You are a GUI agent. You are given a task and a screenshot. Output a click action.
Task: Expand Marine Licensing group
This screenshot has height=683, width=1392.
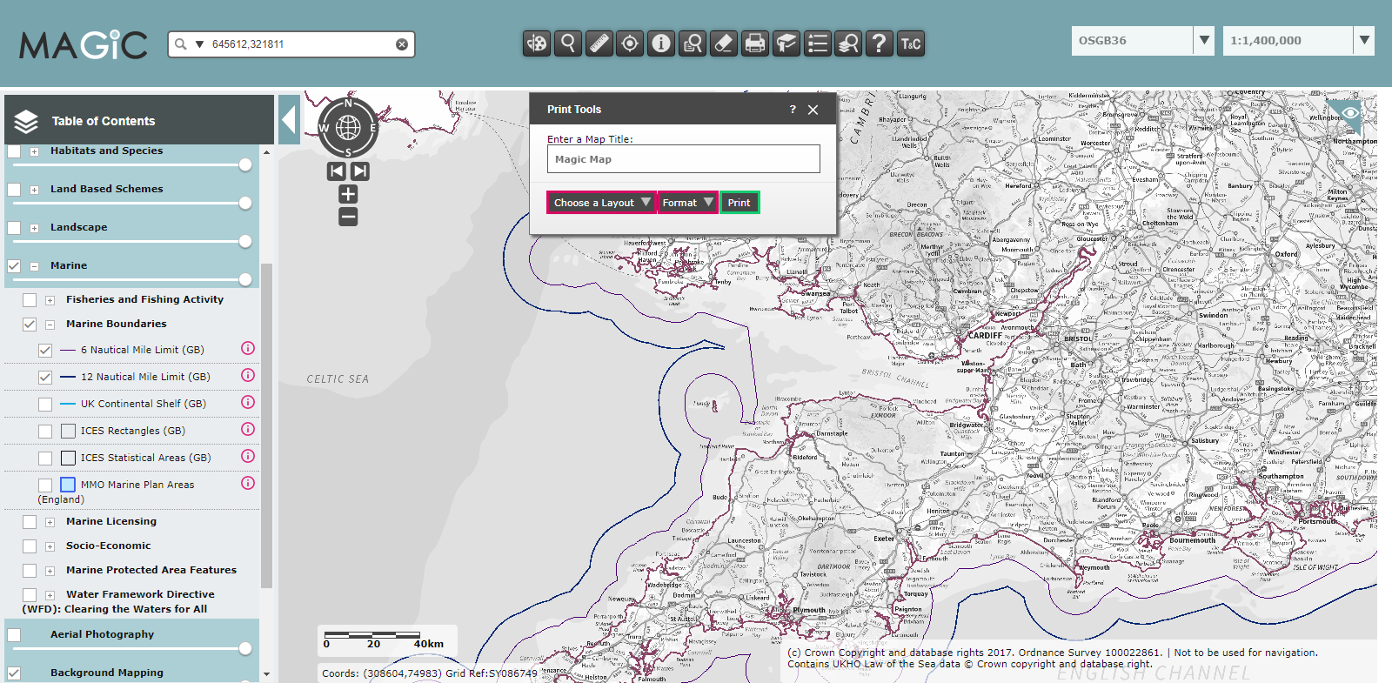[x=50, y=522]
